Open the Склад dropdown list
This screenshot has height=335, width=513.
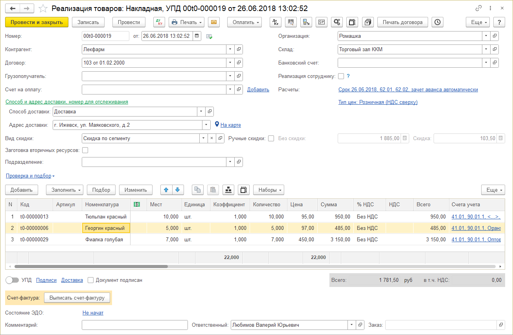(486, 50)
